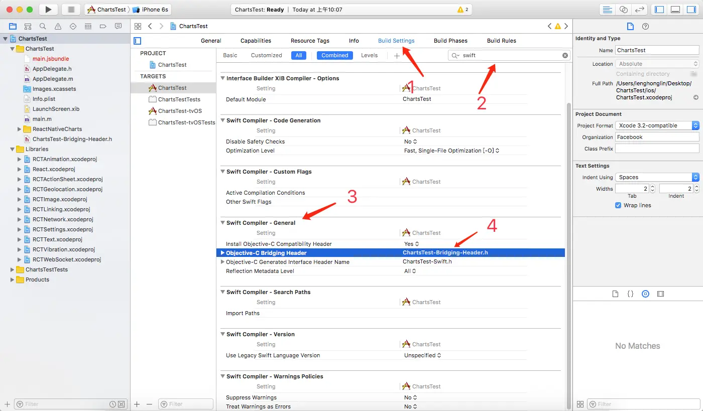Go forward in editor history

[162, 26]
